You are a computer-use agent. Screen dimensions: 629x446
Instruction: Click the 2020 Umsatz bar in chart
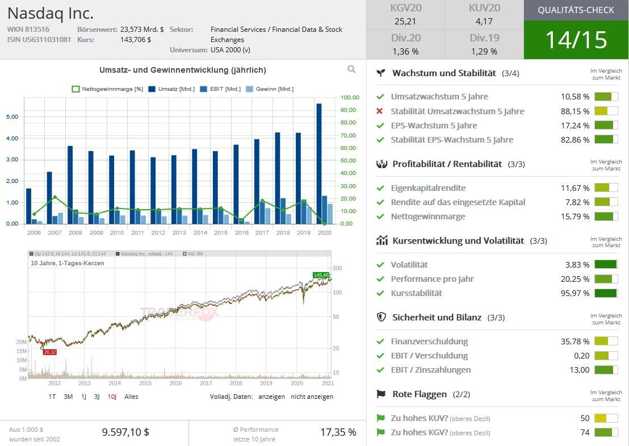coord(319,164)
